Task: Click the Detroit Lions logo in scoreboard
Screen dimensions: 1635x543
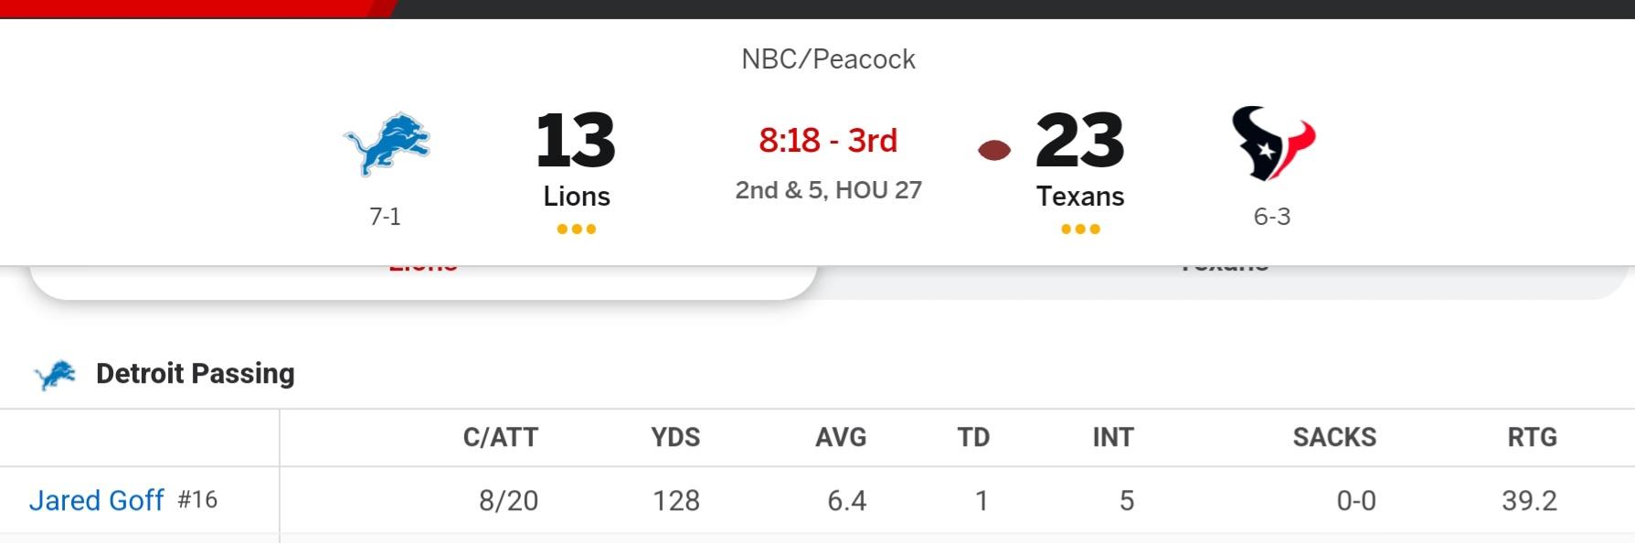Action: point(387,144)
